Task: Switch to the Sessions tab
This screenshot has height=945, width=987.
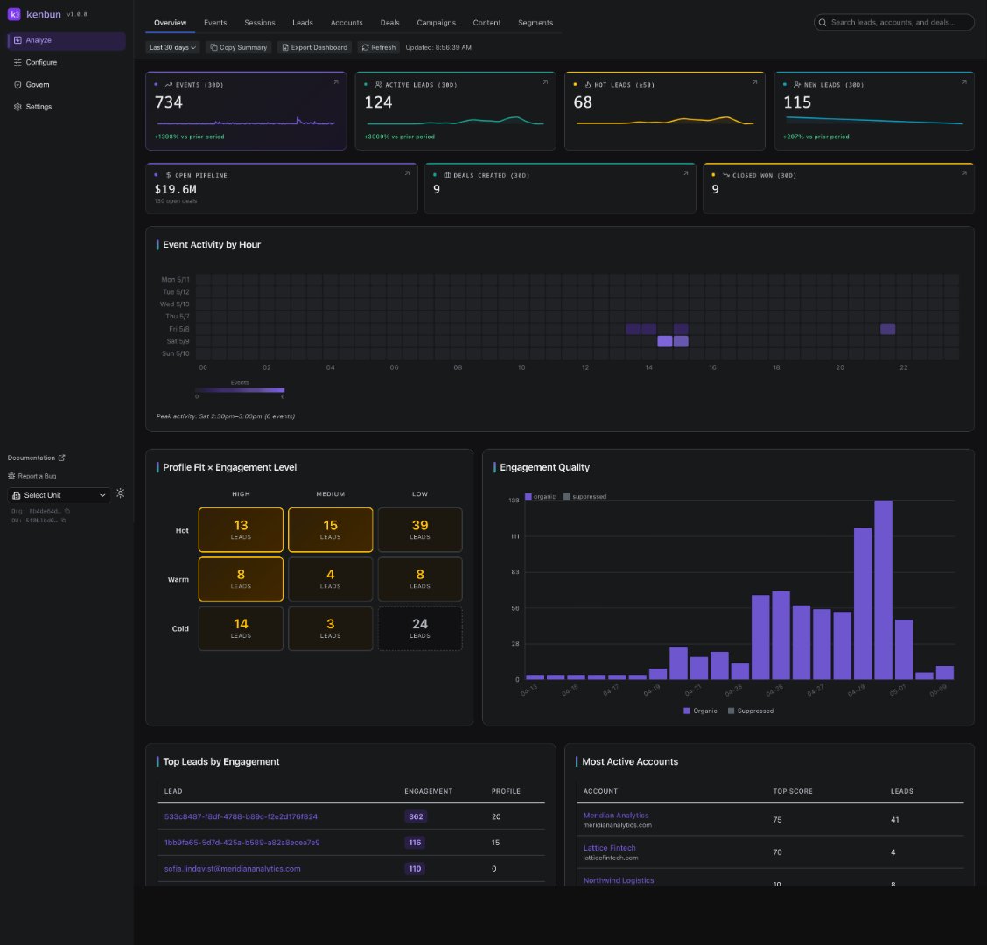Action: point(259,23)
